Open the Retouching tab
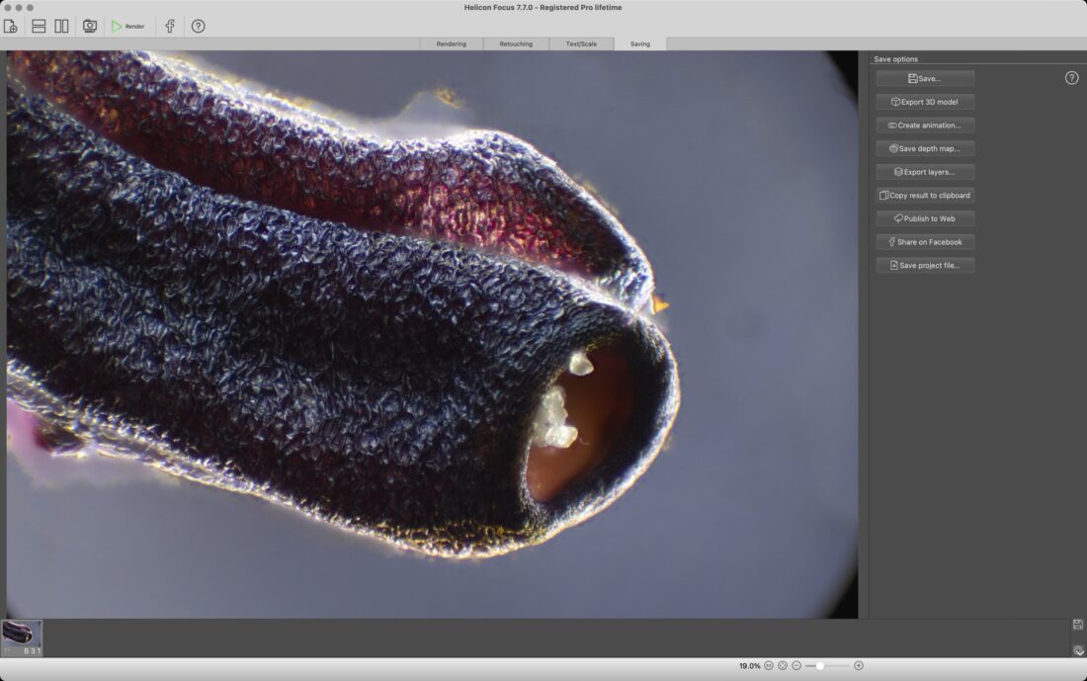 pyautogui.click(x=516, y=43)
